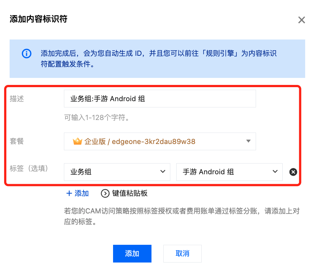Click the 描述 field label
The image size is (317, 271).
click(x=17, y=99)
